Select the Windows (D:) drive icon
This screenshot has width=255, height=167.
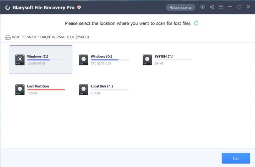point(84,60)
